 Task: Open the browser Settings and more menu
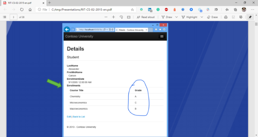click(x=253, y=10)
